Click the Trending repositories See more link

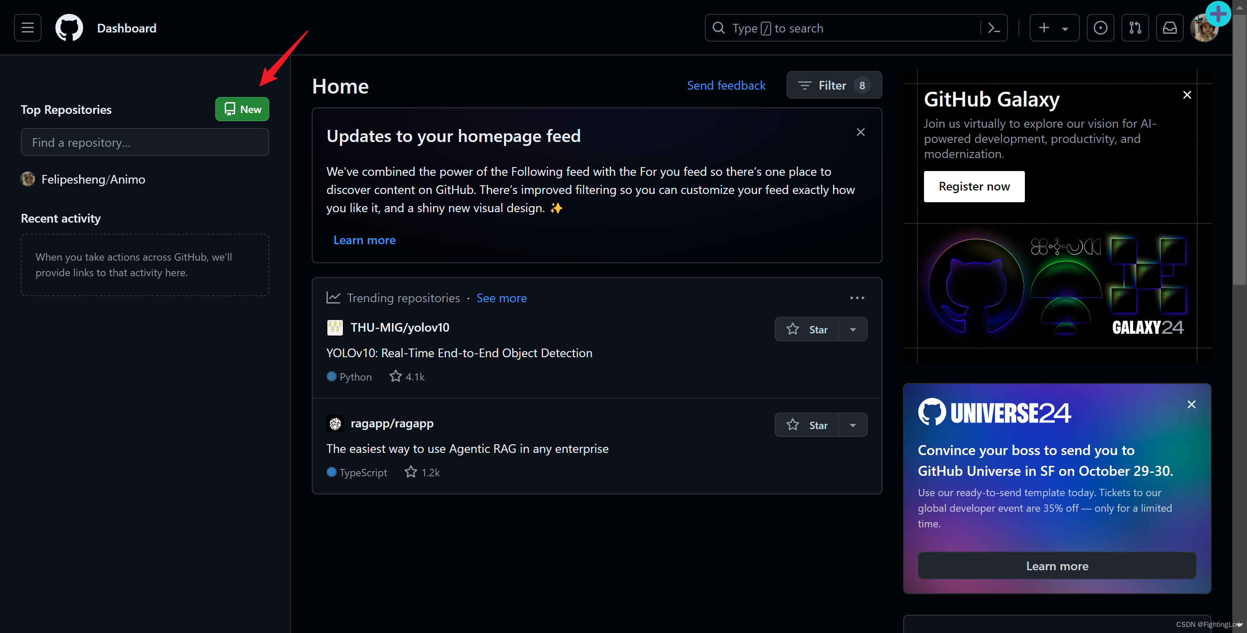pos(501,297)
